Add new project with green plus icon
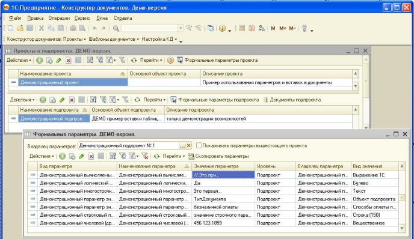The height and width of the screenshot is (239, 414). tap(40, 60)
